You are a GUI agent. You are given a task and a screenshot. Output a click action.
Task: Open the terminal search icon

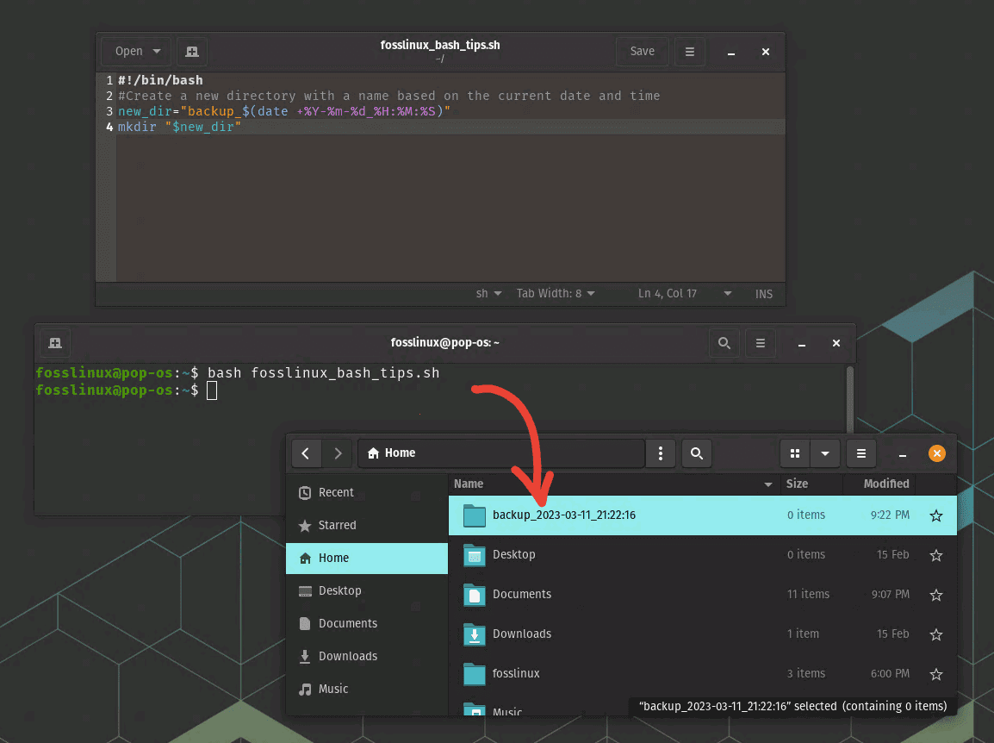(724, 343)
